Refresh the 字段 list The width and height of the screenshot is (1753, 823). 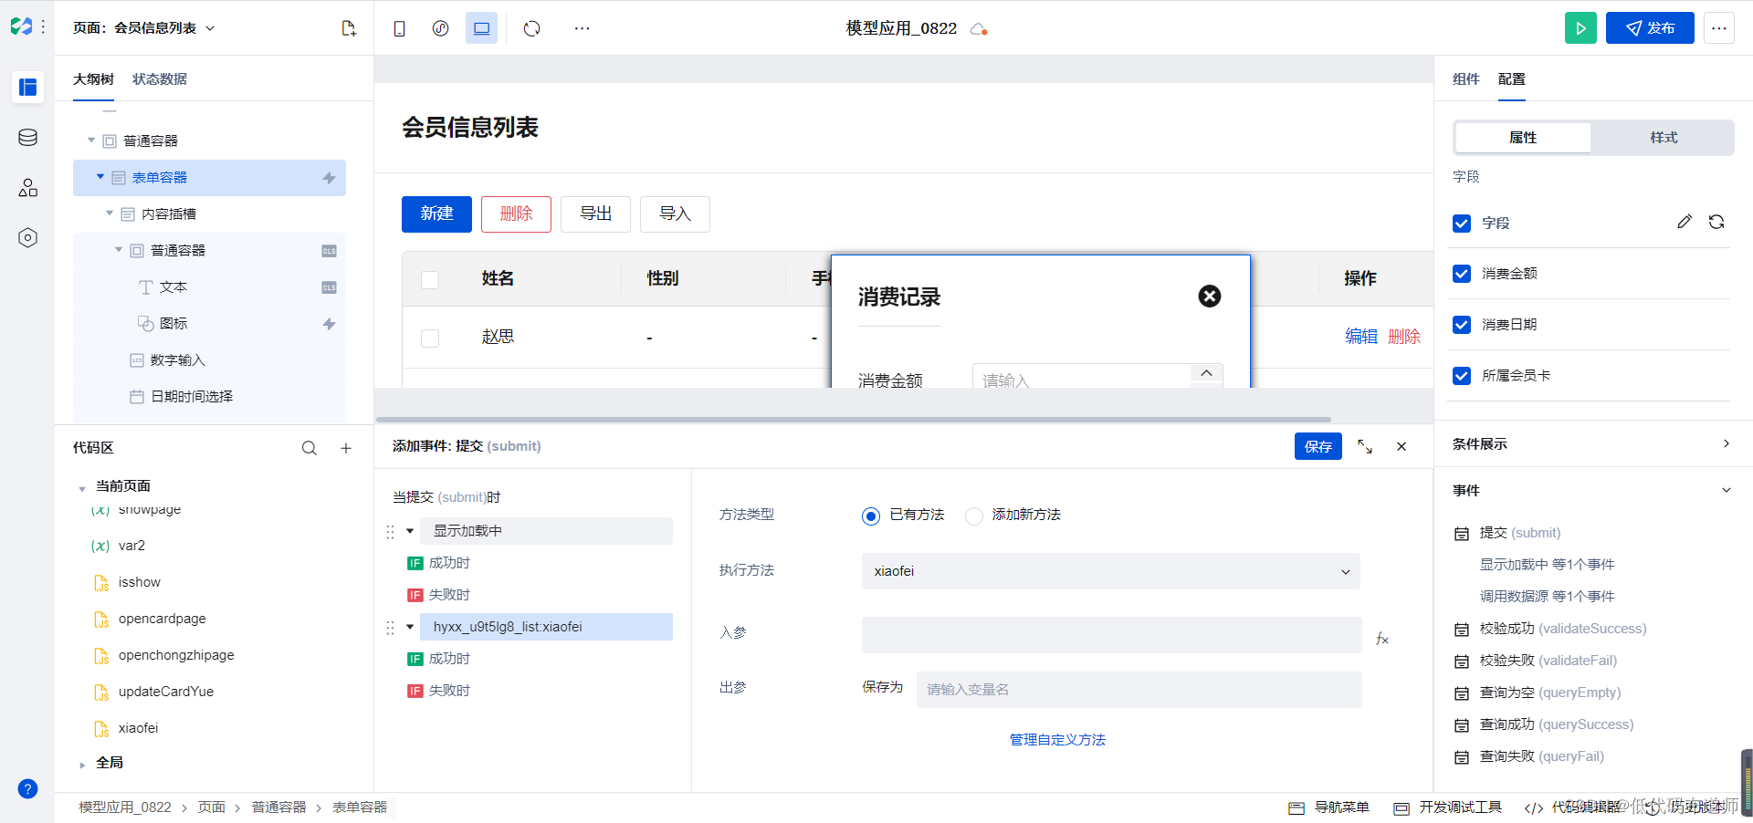click(x=1716, y=222)
